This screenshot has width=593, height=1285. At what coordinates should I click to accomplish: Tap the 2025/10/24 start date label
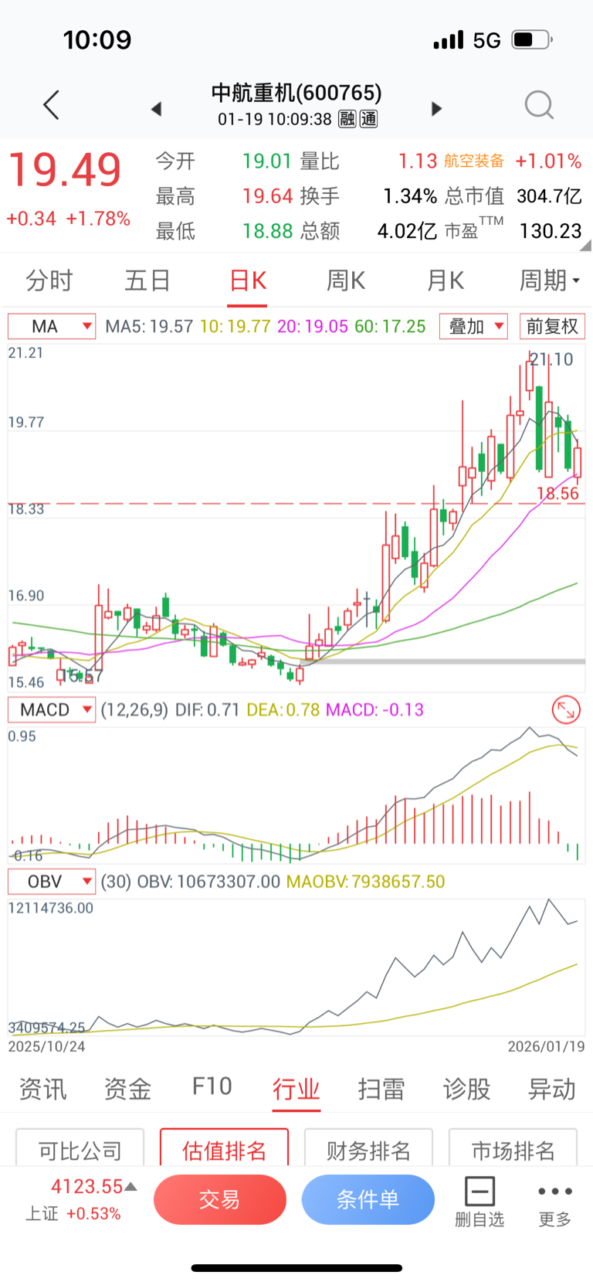[x=46, y=1046]
